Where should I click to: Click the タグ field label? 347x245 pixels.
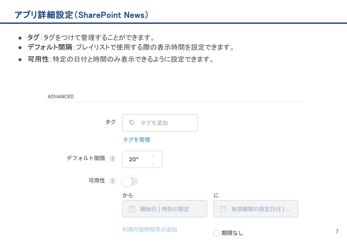110,122
